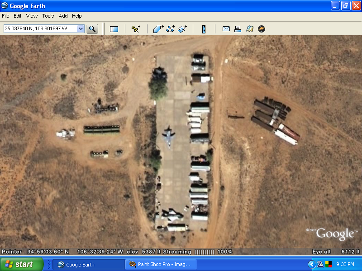Click the fighter jet on the concrete pad
362x271 pixels.
click(x=168, y=136)
